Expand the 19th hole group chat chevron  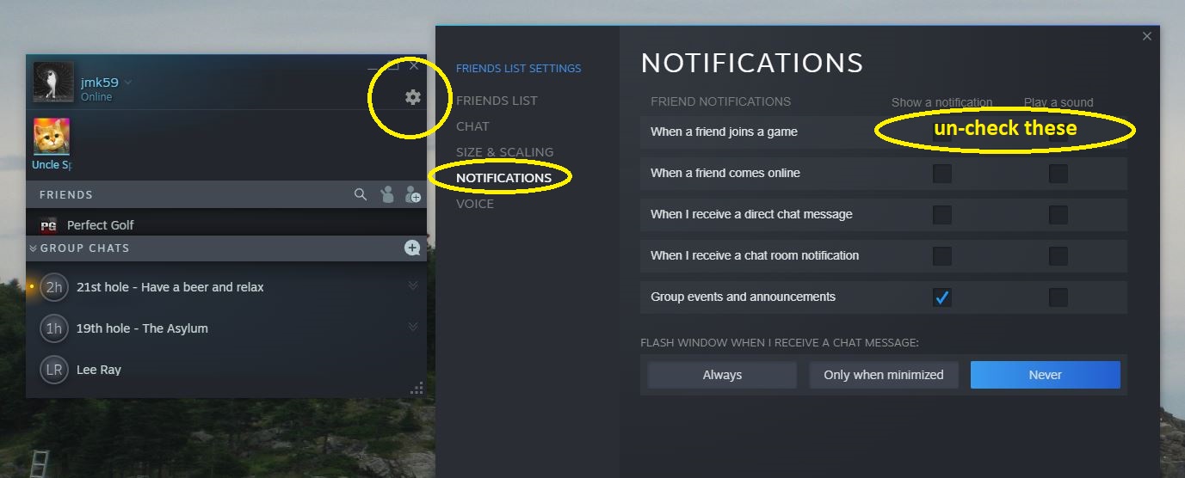click(x=413, y=328)
